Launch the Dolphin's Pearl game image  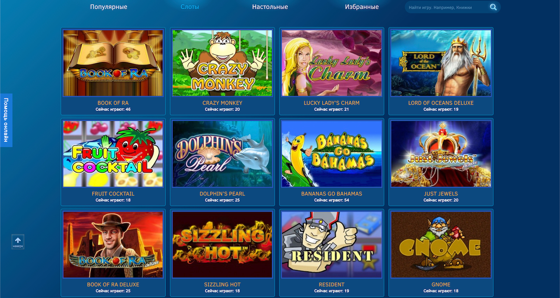[222, 154]
